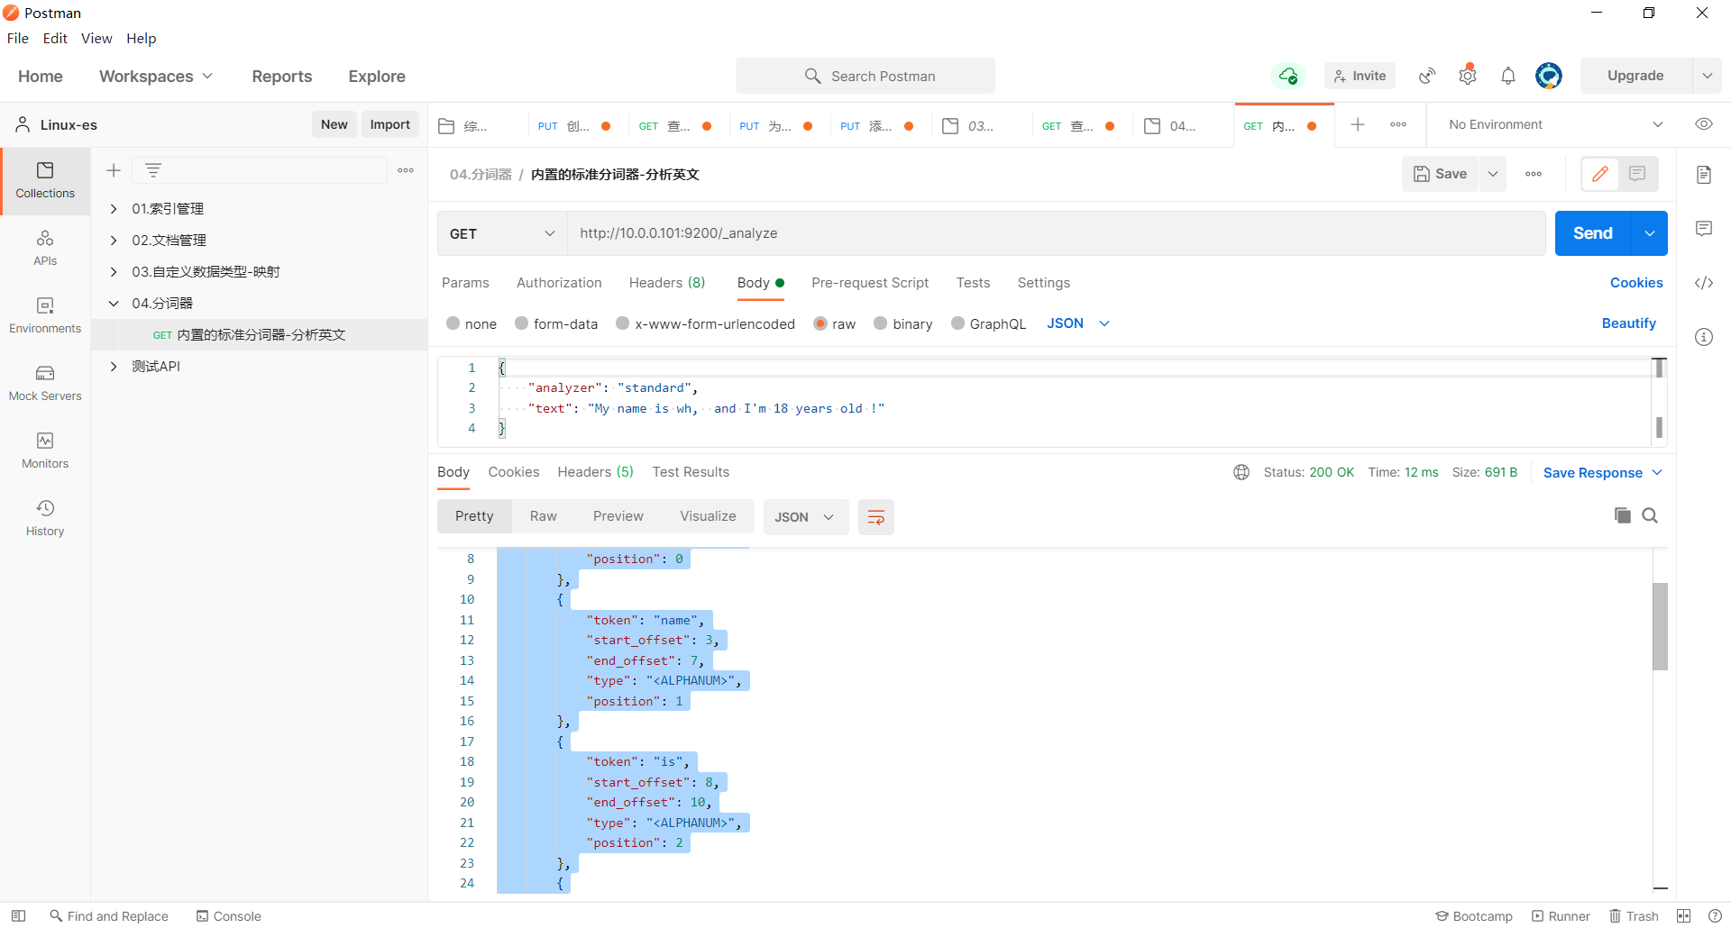Click the Search Postman field

point(865,76)
